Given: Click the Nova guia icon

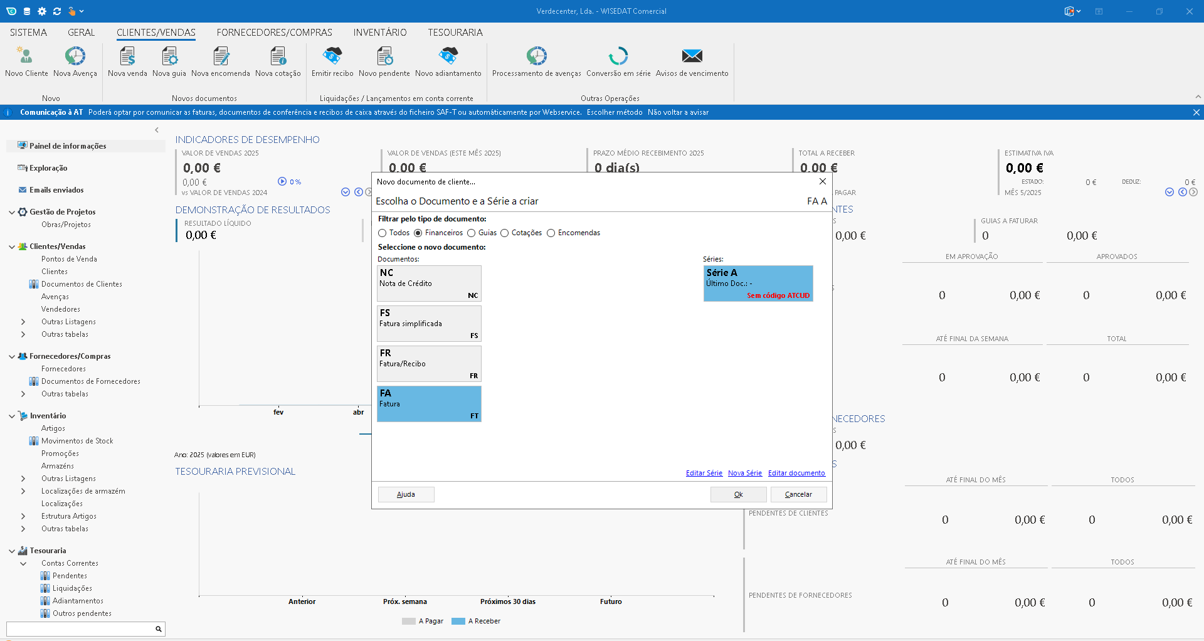Looking at the screenshot, I should click(x=169, y=57).
